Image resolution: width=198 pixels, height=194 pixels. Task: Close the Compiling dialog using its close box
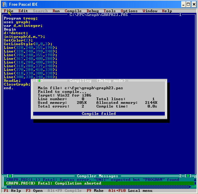coord(40,81)
